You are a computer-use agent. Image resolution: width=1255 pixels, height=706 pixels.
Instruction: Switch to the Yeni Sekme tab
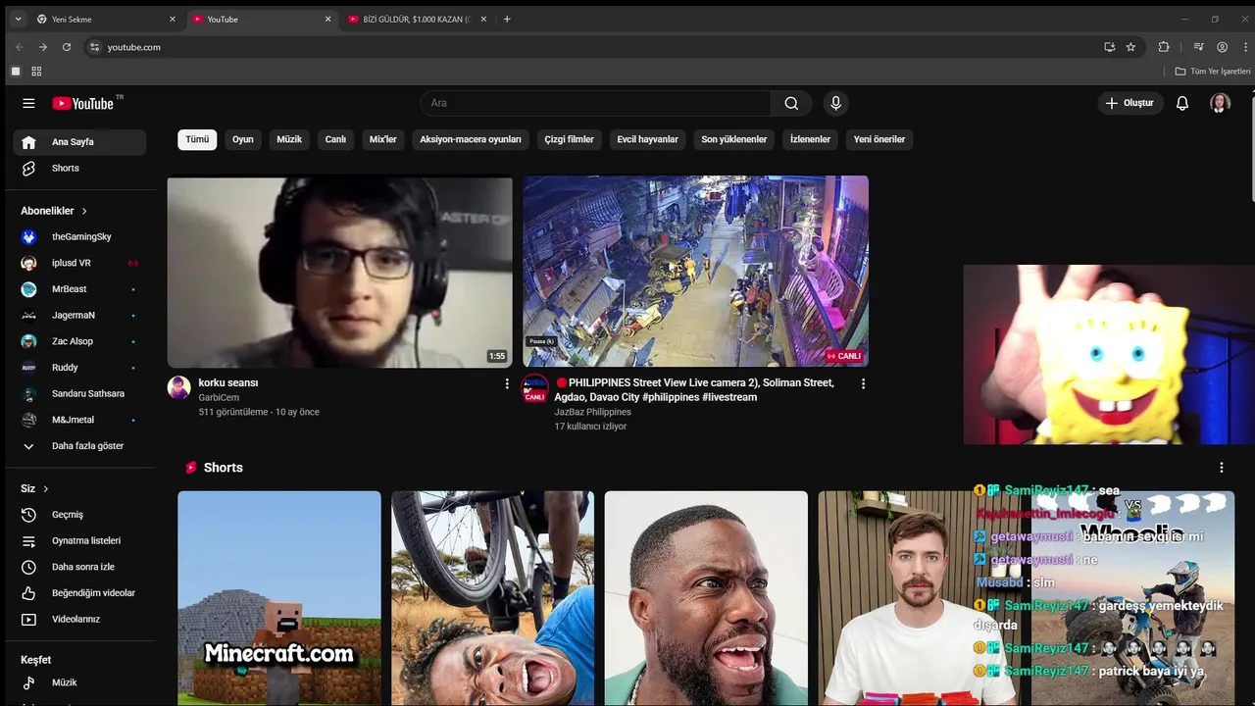coord(106,19)
